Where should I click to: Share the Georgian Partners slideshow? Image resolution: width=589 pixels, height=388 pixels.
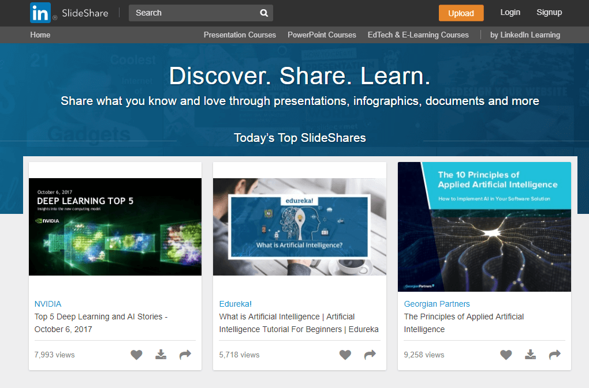555,355
